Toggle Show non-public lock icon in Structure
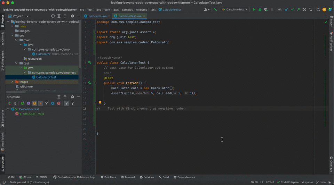 (40, 103)
